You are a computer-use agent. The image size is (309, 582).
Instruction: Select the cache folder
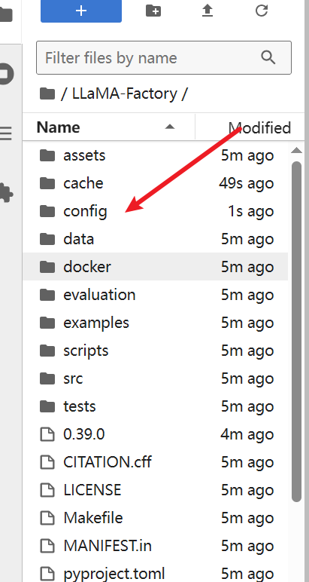(156, 183)
